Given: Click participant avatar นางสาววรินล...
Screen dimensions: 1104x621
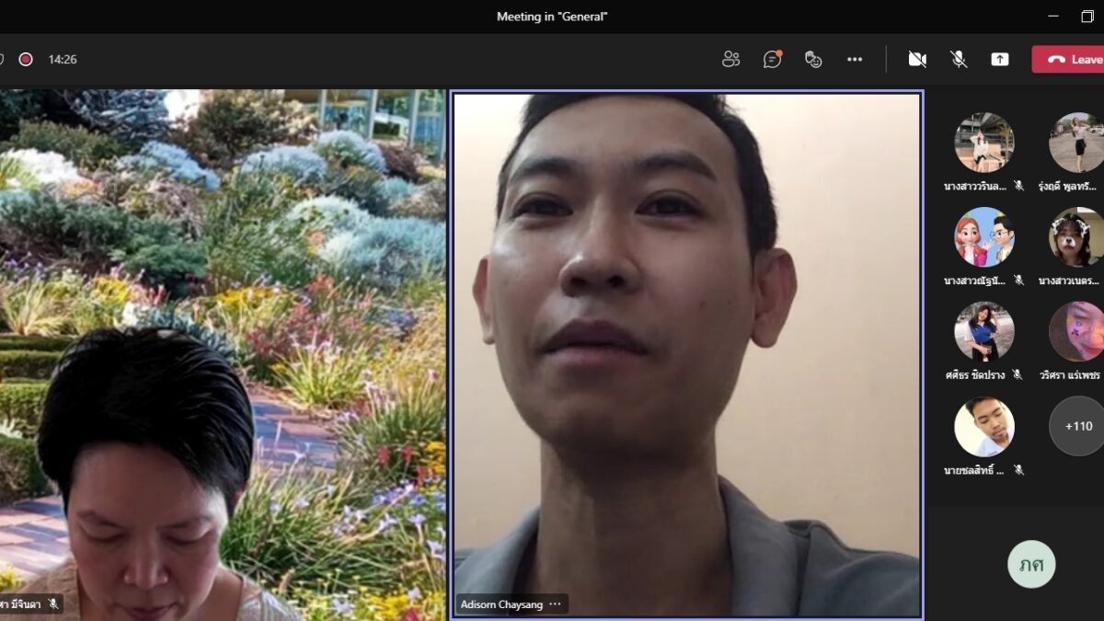Looking at the screenshot, I should (984, 143).
